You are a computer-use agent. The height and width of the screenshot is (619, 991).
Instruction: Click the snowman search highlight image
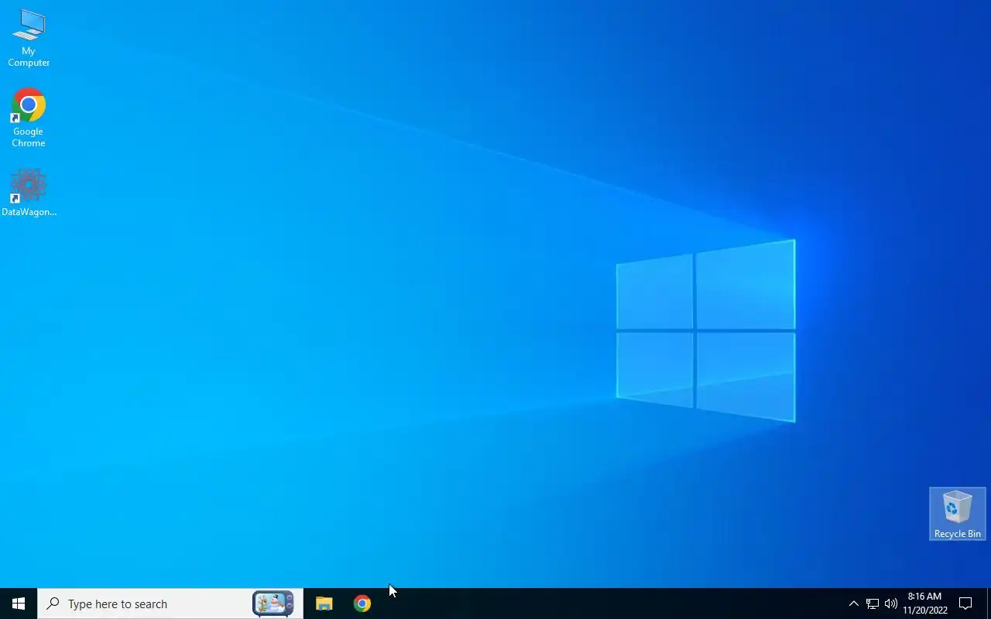coord(273,604)
